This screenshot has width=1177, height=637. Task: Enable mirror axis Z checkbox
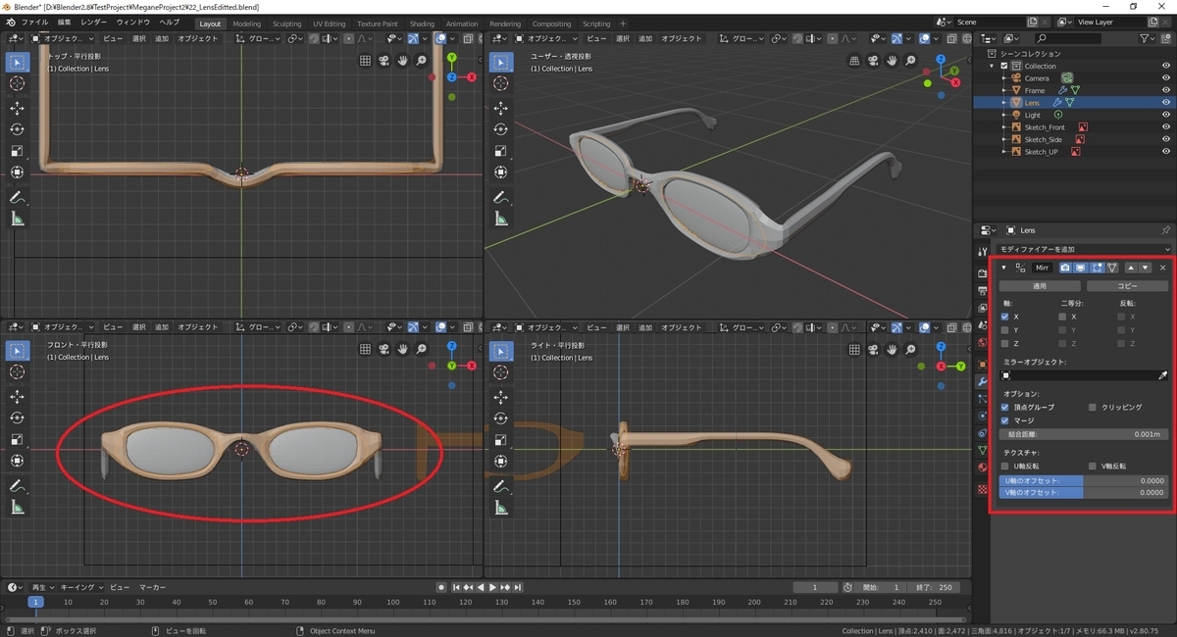click(1004, 344)
